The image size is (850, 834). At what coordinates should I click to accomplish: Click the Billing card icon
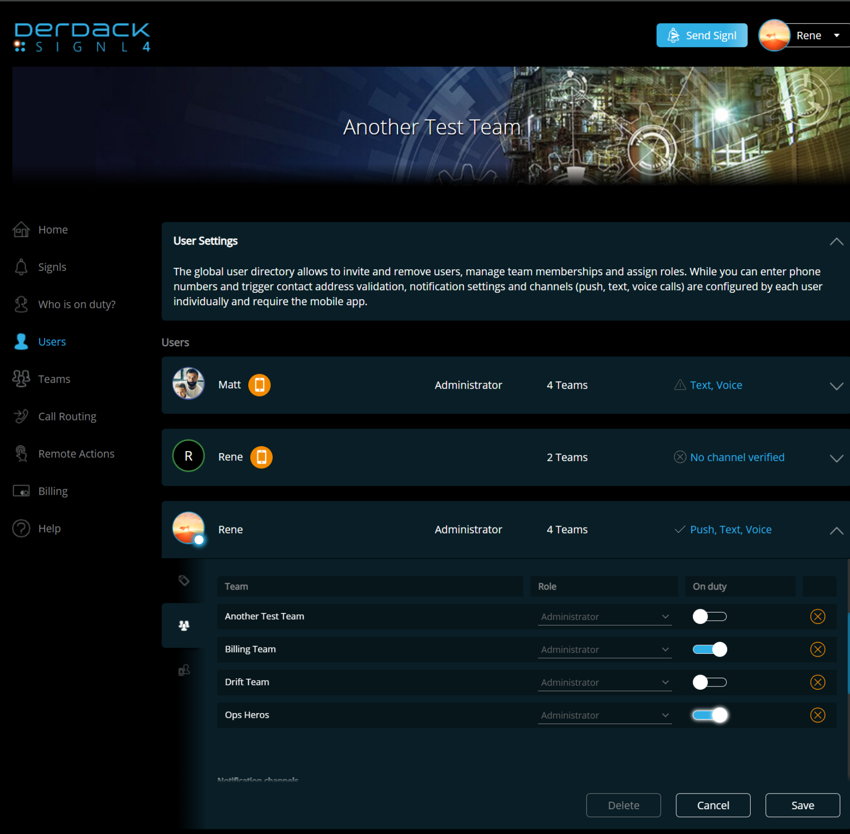click(21, 491)
